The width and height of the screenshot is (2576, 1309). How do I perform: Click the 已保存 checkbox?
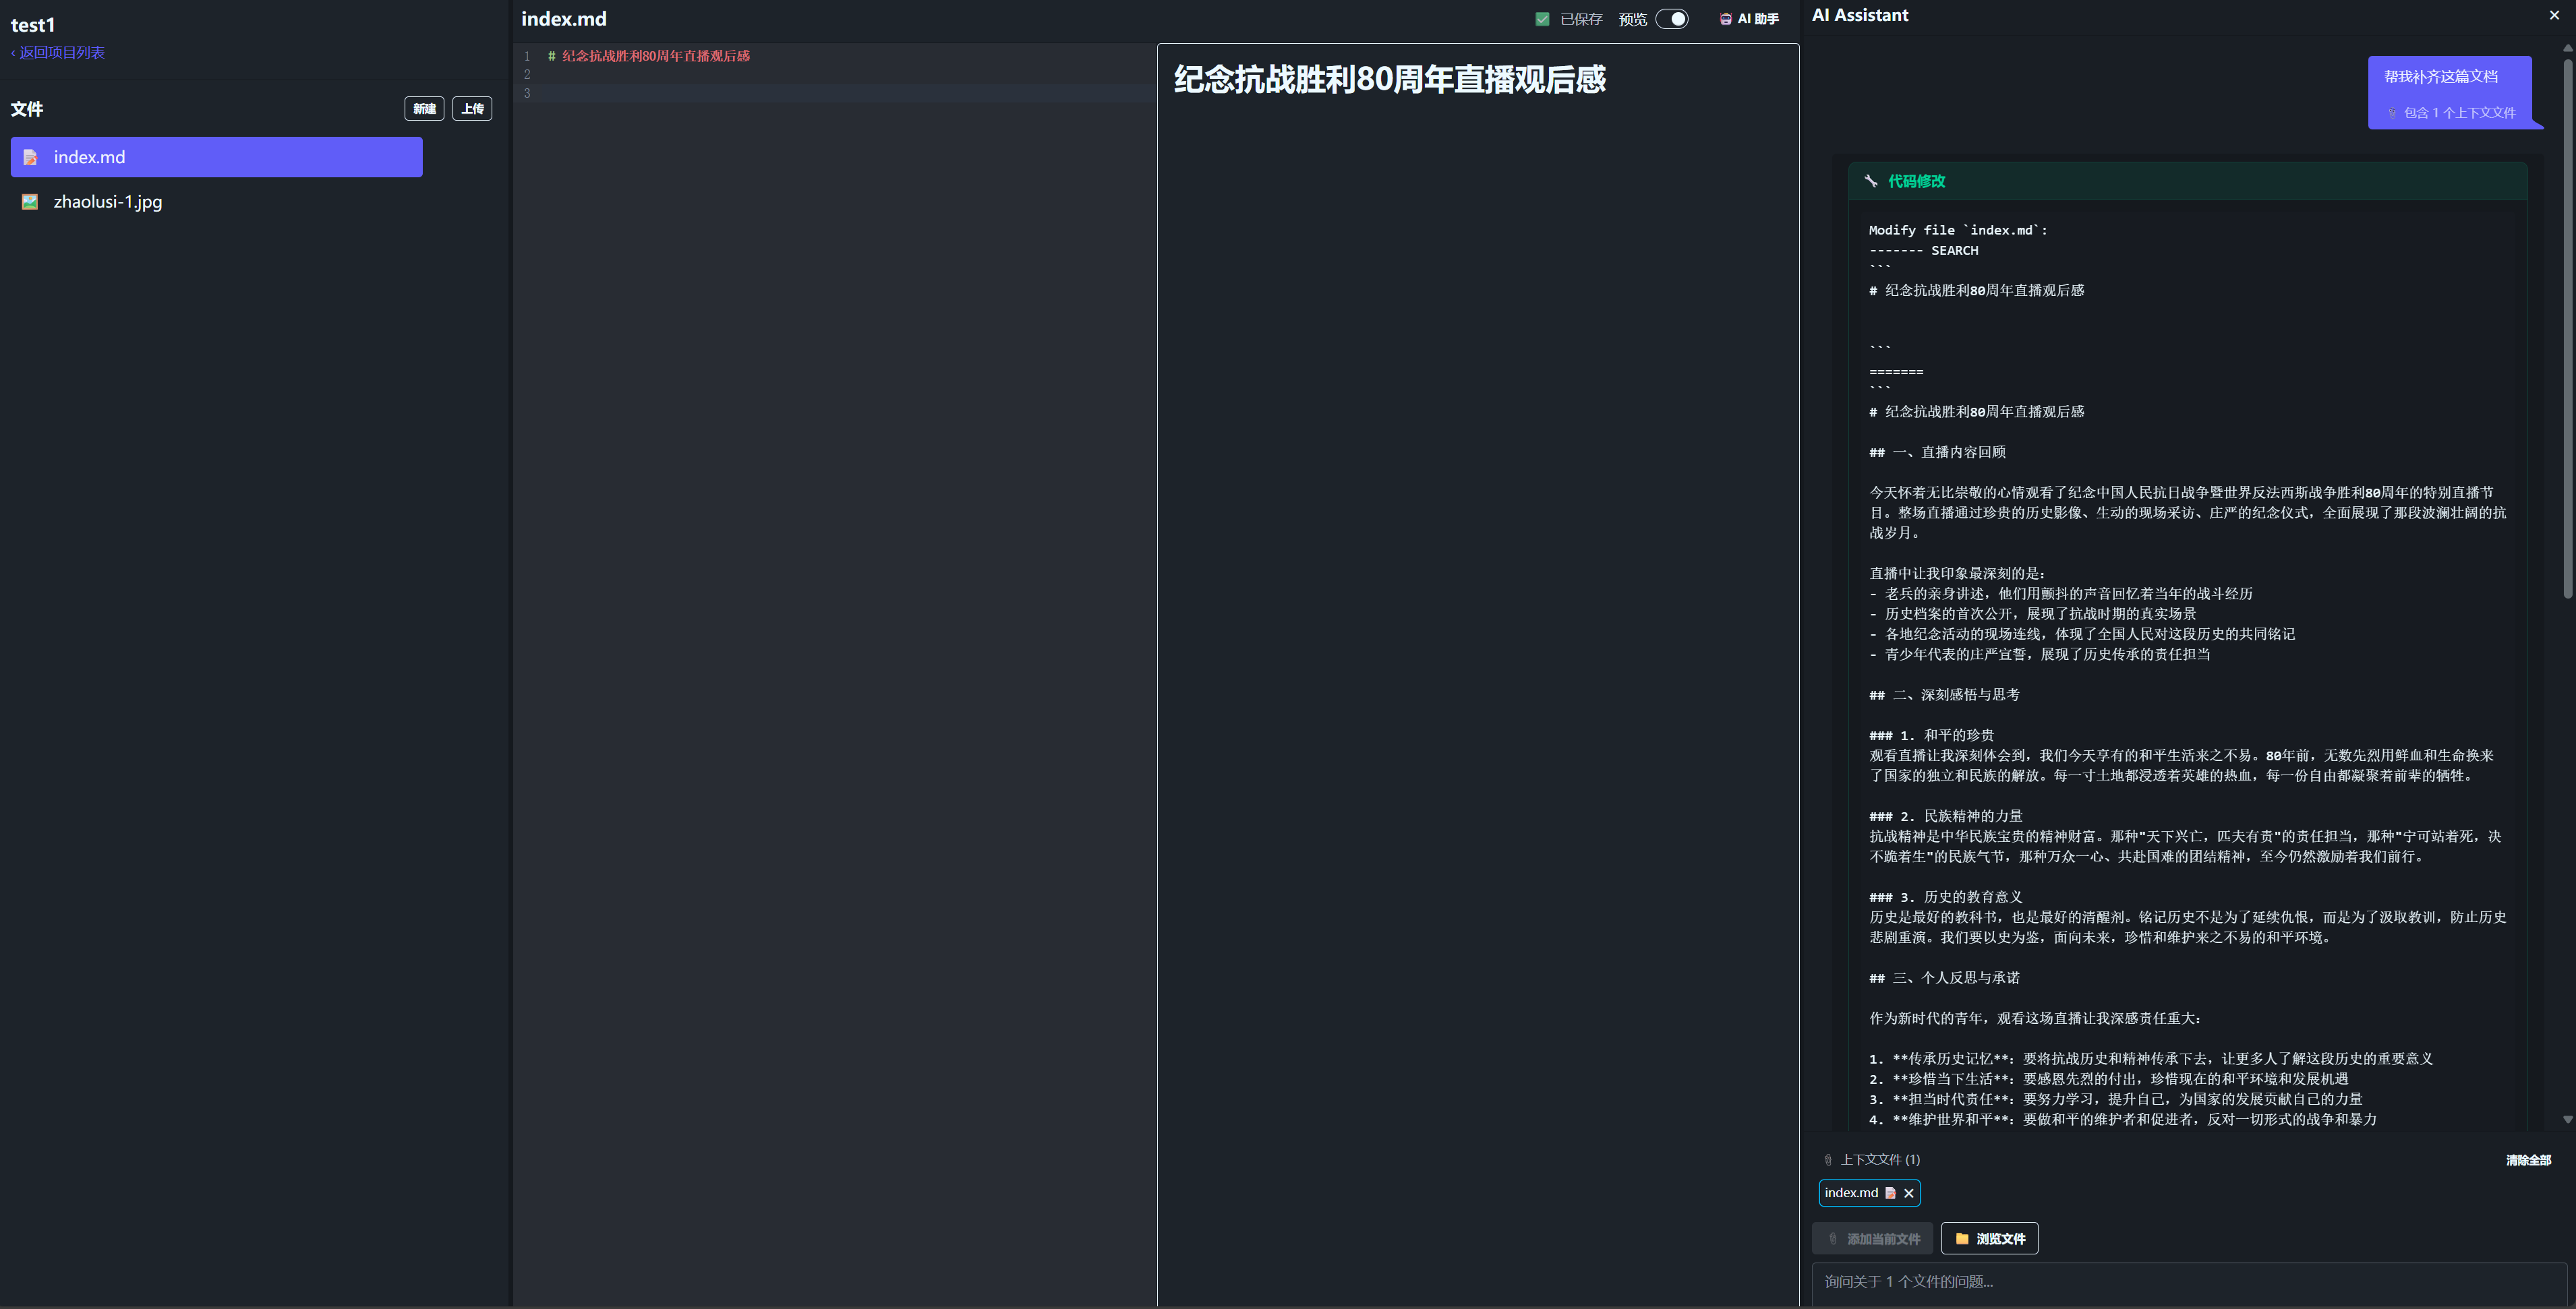click(1542, 19)
